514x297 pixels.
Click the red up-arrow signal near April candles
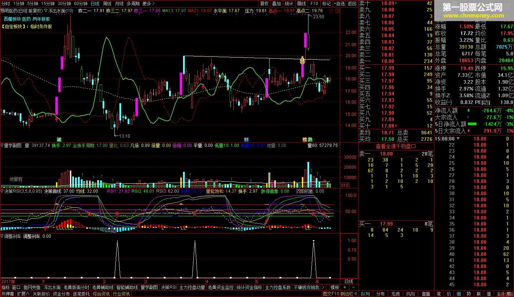[x=203, y=87]
